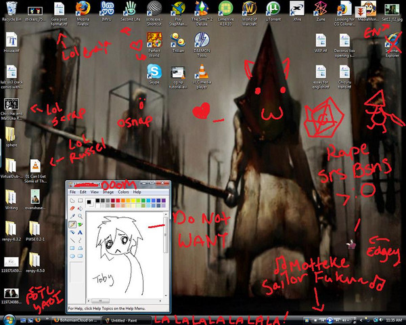Switch to Untitled - Paint taskbar button
Viewport: 406px width, 325px height.
coord(127,320)
